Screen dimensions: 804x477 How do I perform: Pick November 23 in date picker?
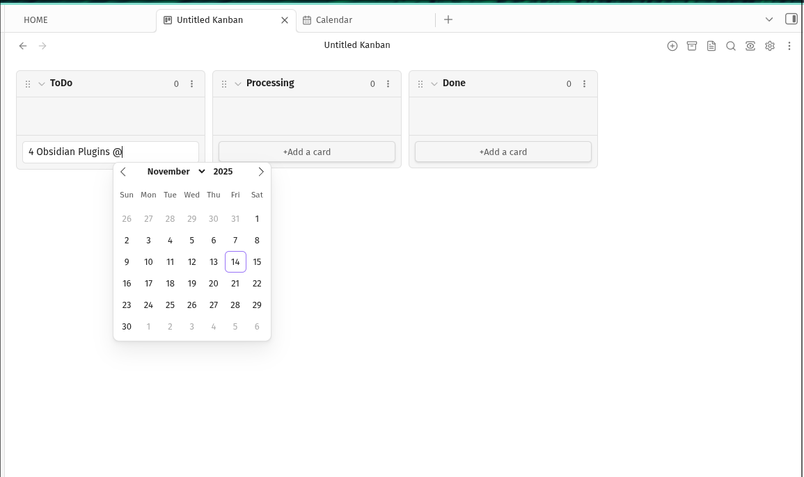(x=127, y=305)
